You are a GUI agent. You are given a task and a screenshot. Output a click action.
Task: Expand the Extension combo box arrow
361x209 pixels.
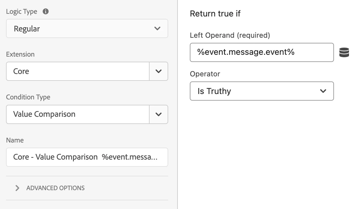pyautogui.click(x=159, y=71)
